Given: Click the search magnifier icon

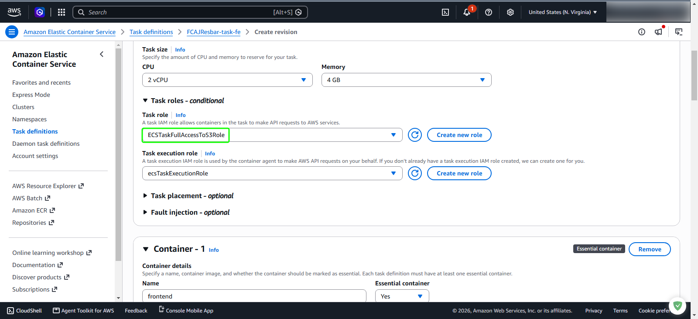Looking at the screenshot, I should click(81, 12).
